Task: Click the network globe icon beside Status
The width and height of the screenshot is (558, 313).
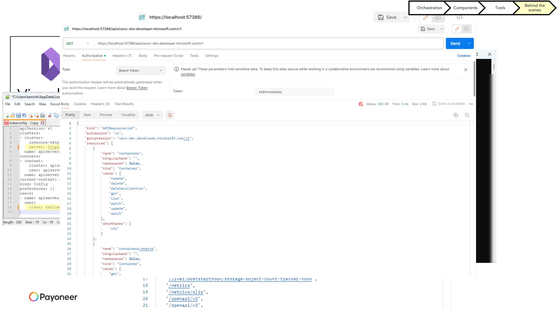Action: click(361, 104)
